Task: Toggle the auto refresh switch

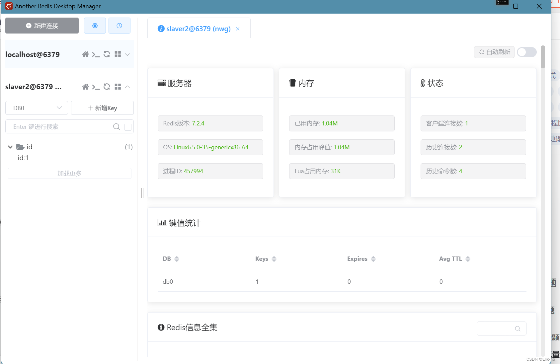Action: coord(527,52)
